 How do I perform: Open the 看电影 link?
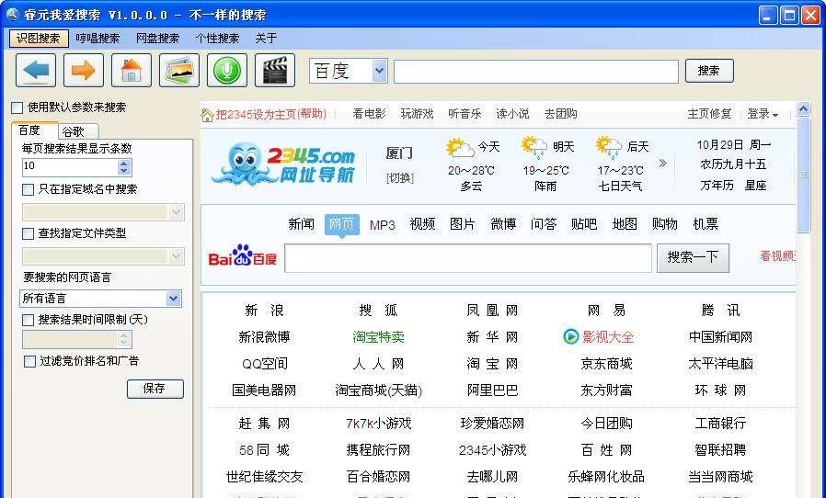369,114
